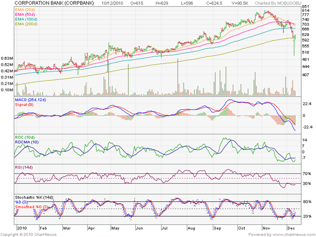Click the 0.63M volume axis label
This screenshot has width=316, height=237.
[x=7, y=58]
